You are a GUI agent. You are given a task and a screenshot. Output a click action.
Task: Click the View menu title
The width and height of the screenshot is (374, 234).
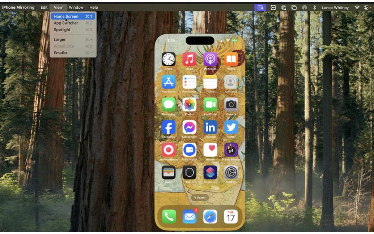pos(58,7)
